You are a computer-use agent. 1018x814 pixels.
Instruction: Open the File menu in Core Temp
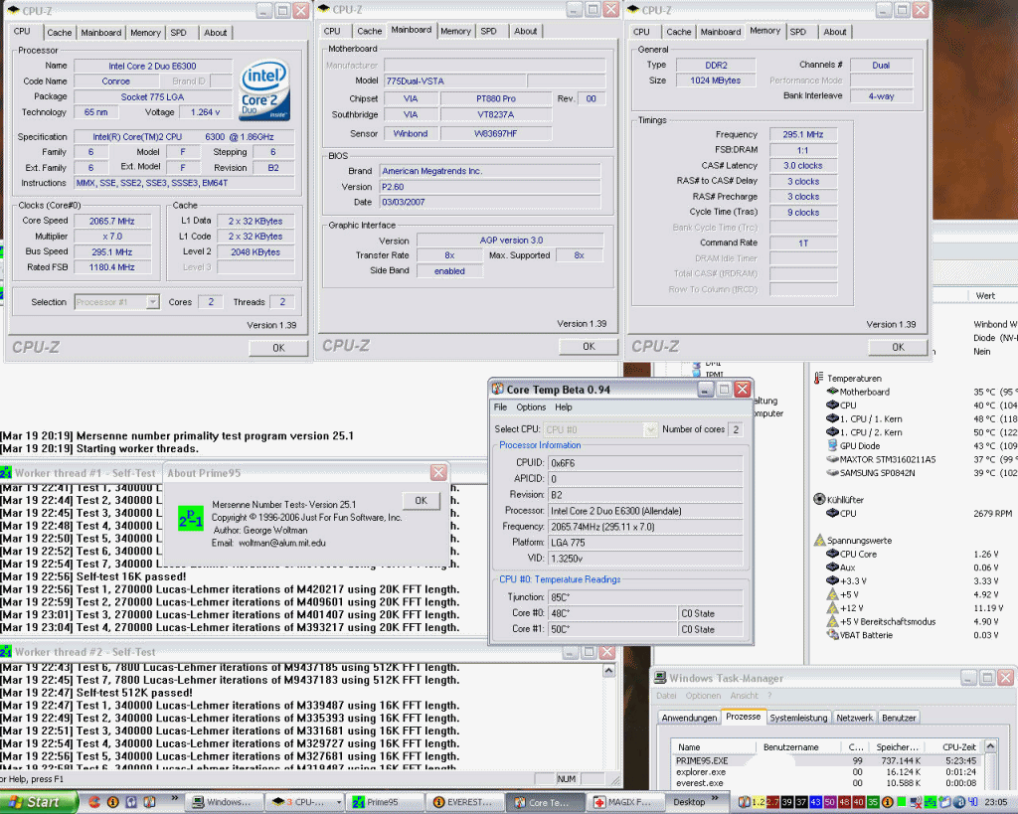pyautogui.click(x=501, y=407)
